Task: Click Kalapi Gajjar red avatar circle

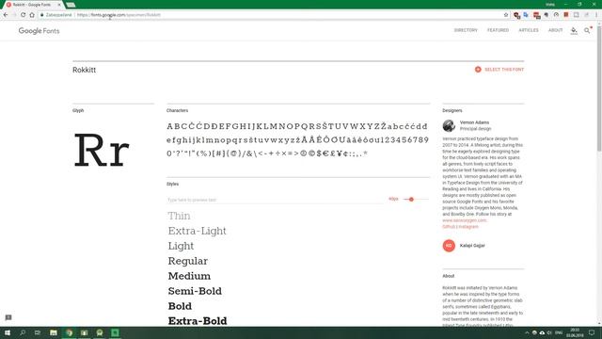Action: point(449,245)
